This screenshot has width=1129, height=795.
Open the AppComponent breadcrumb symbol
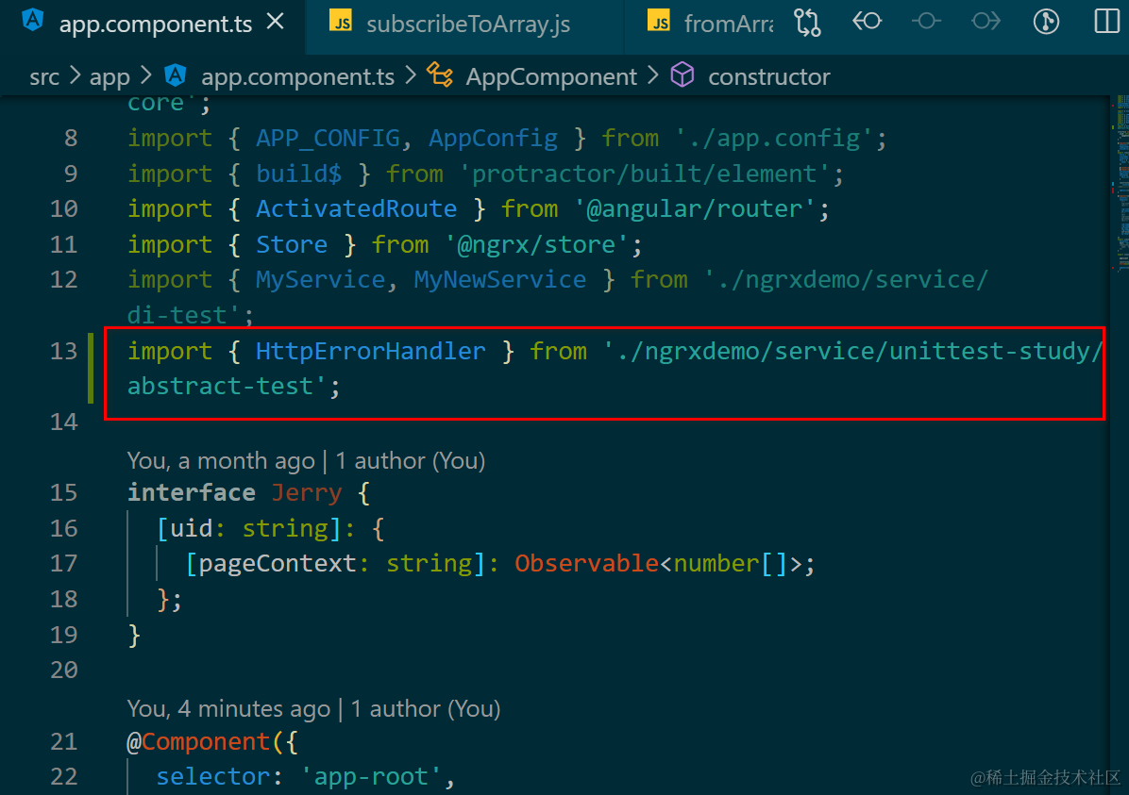tap(551, 77)
